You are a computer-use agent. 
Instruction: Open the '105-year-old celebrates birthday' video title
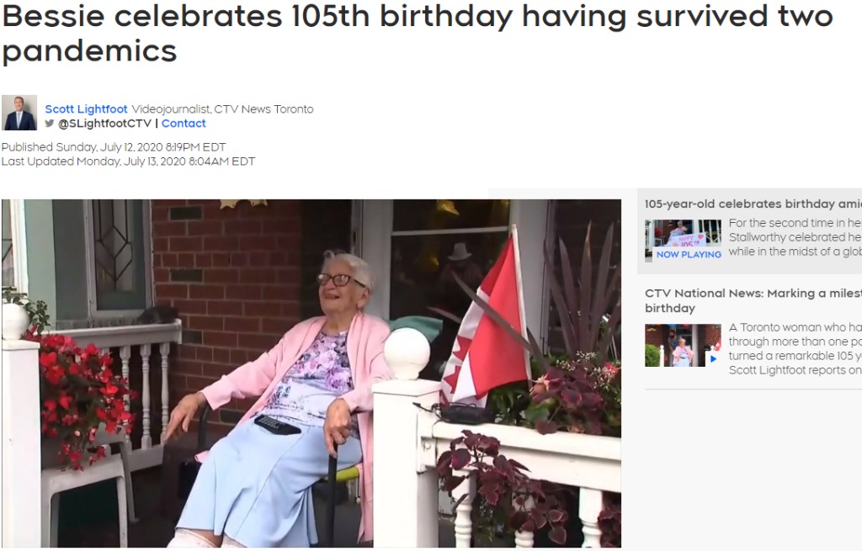753,204
